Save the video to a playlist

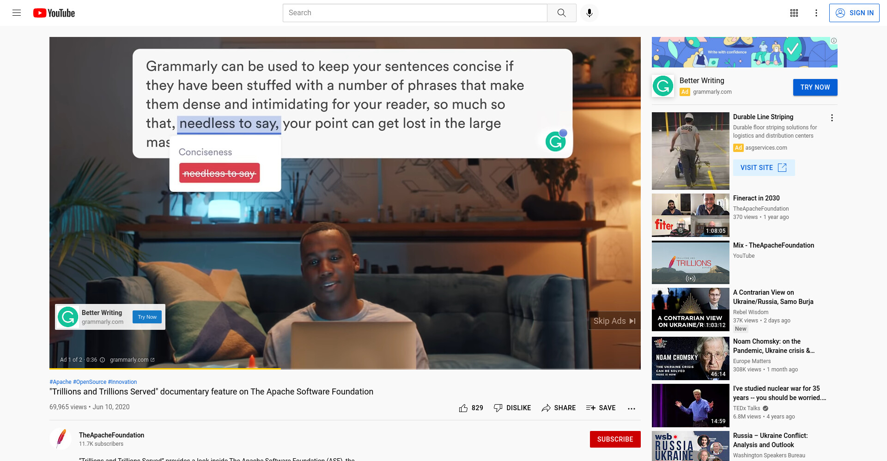(601, 408)
